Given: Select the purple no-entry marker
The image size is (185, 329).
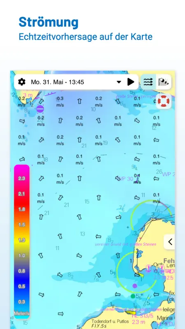Looking at the screenshot, I should (40, 109).
